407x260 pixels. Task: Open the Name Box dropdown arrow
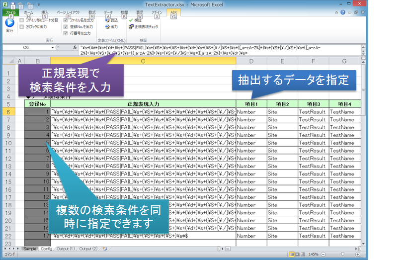tap(53, 48)
